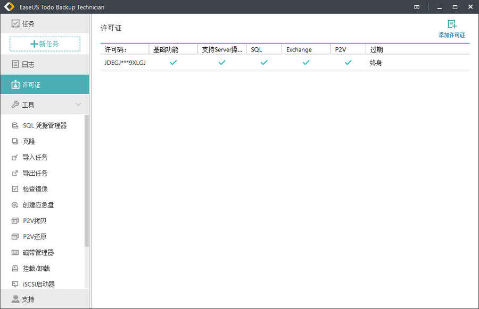Open 创建应急盘 emergency disk tool
The image size is (479, 309).
point(38,205)
